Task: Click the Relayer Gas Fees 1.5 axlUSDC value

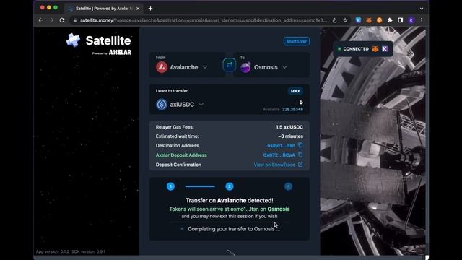Action: (x=289, y=127)
